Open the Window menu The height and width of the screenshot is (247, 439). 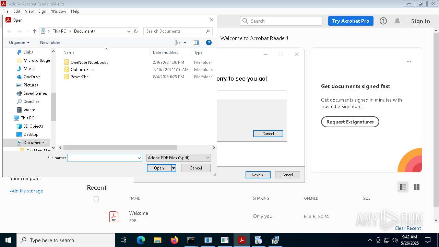pos(59,11)
